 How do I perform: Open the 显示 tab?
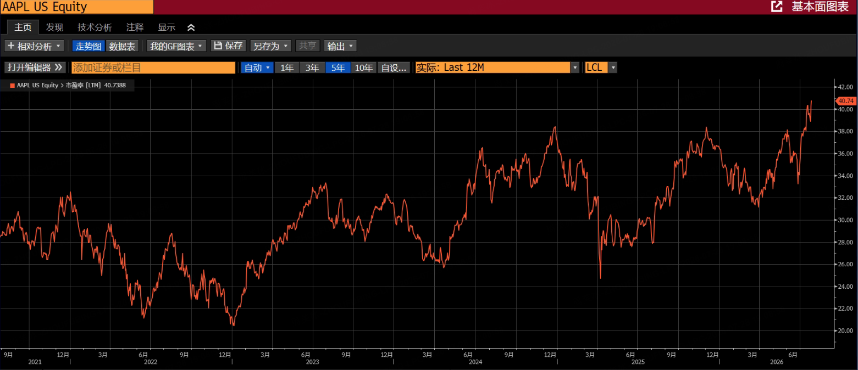pos(167,27)
